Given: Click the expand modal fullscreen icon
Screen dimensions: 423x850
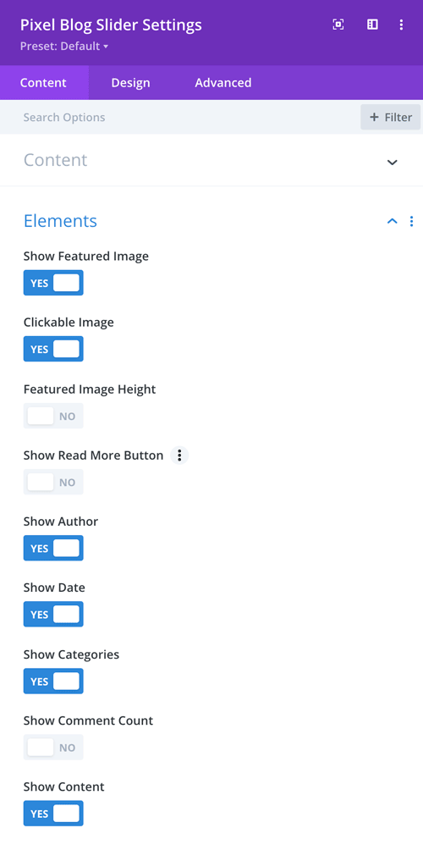Looking at the screenshot, I should pyautogui.click(x=338, y=25).
